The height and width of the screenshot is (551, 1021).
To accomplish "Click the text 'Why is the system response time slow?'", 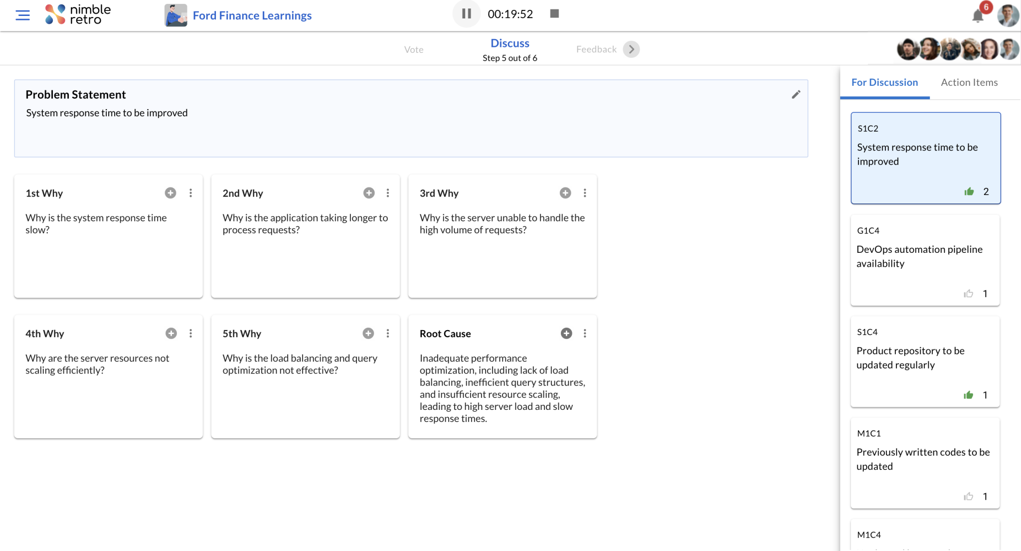I will (x=96, y=224).
